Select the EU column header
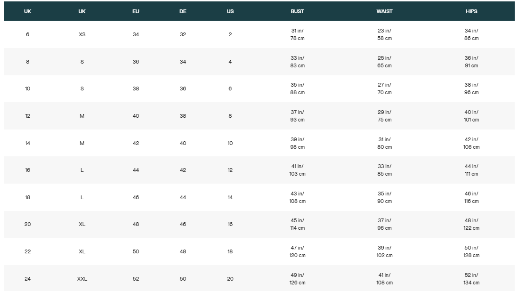 tap(136, 11)
